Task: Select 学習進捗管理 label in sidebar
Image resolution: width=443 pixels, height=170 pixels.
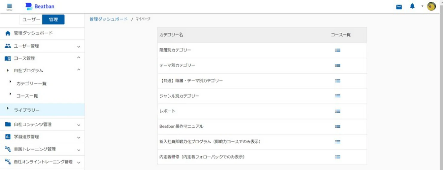Action: point(26,137)
